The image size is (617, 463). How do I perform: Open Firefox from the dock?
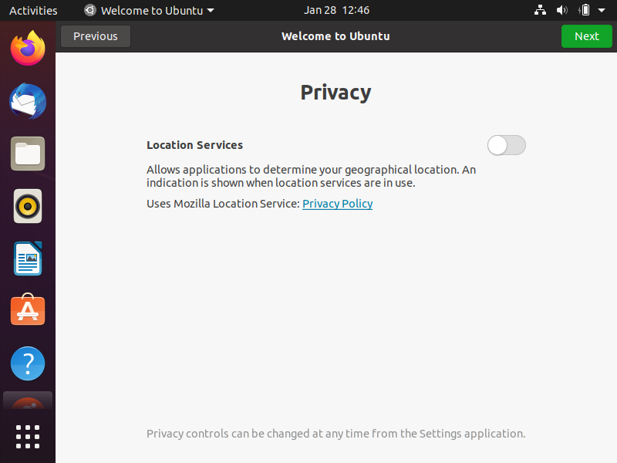tap(28, 49)
